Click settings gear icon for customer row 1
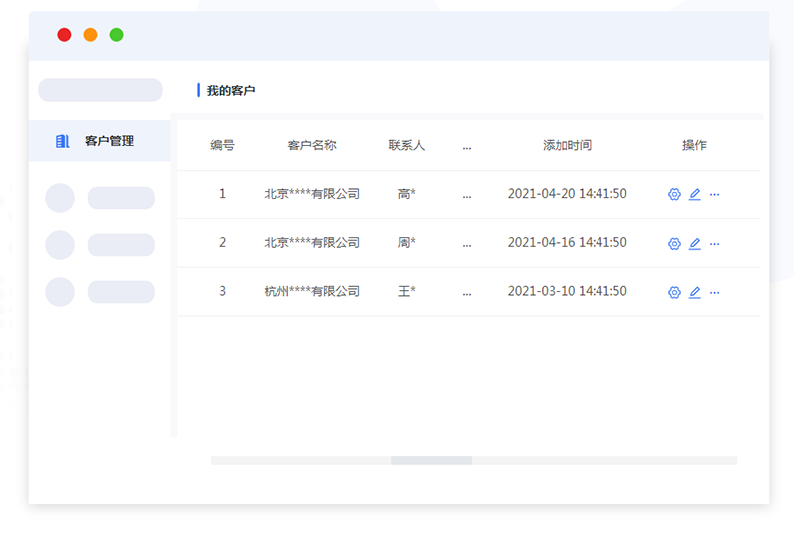 [x=674, y=195]
